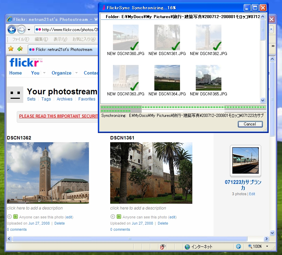Click the privacy edit link for DSCN1361
The height and width of the screenshot is (255, 282).
coord(172,217)
